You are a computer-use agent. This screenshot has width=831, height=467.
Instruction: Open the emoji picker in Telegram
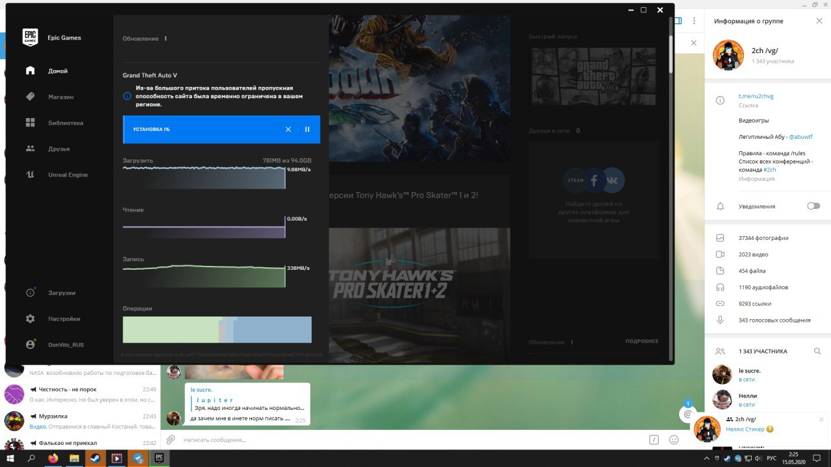(673, 440)
